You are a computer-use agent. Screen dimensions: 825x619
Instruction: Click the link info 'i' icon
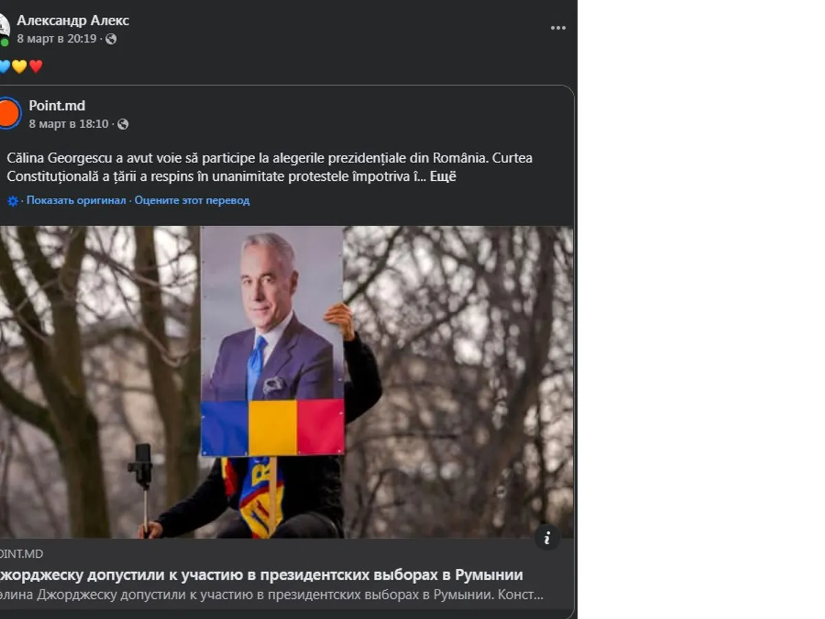(547, 538)
